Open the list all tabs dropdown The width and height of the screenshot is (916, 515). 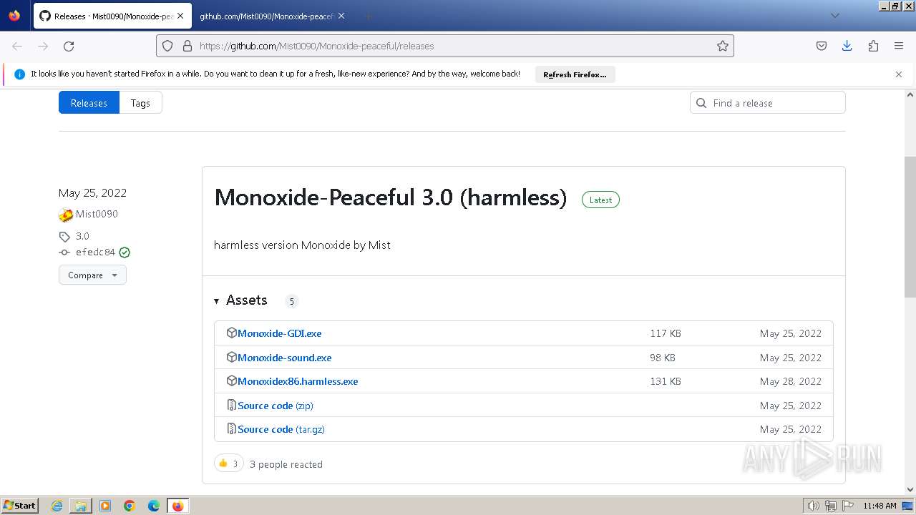[x=834, y=16]
